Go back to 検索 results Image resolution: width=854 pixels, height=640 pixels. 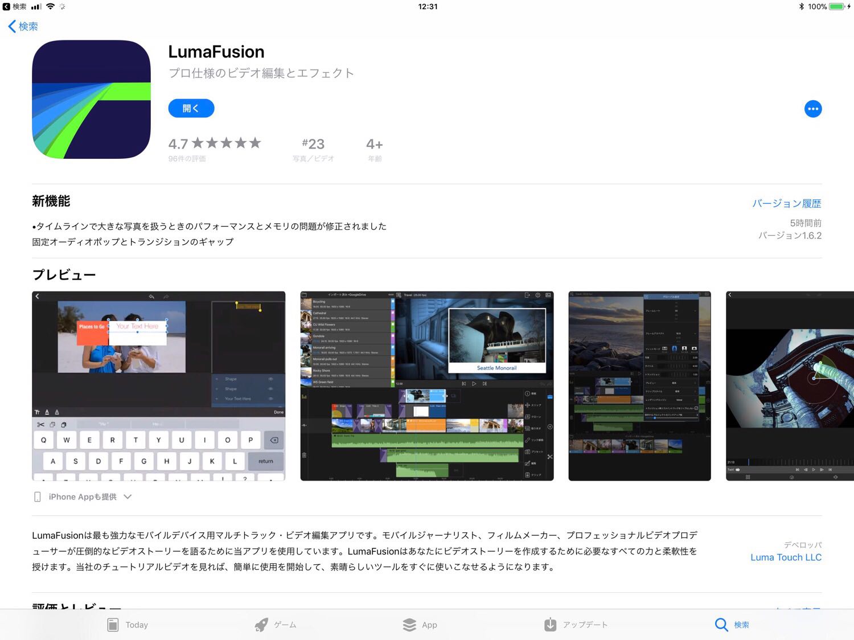23,26
